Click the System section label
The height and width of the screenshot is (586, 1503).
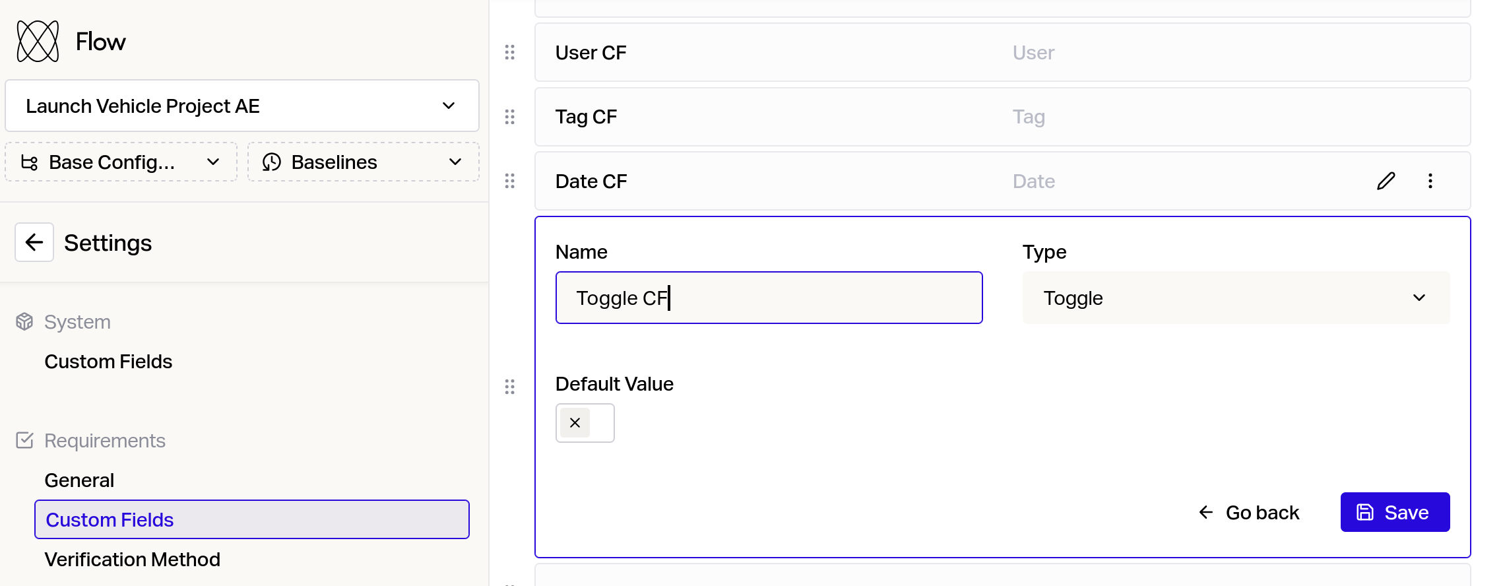coord(77,322)
